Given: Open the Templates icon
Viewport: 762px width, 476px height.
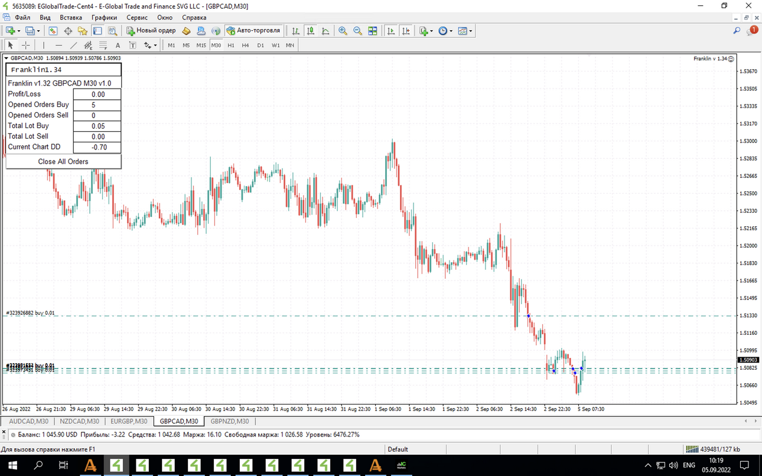Looking at the screenshot, I should pyautogui.click(x=463, y=31).
